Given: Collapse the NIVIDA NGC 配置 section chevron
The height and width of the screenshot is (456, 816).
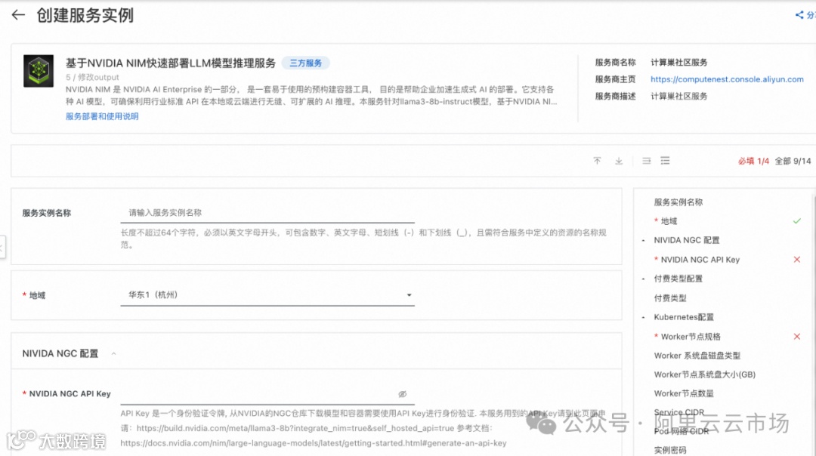Looking at the screenshot, I should tap(113, 353).
